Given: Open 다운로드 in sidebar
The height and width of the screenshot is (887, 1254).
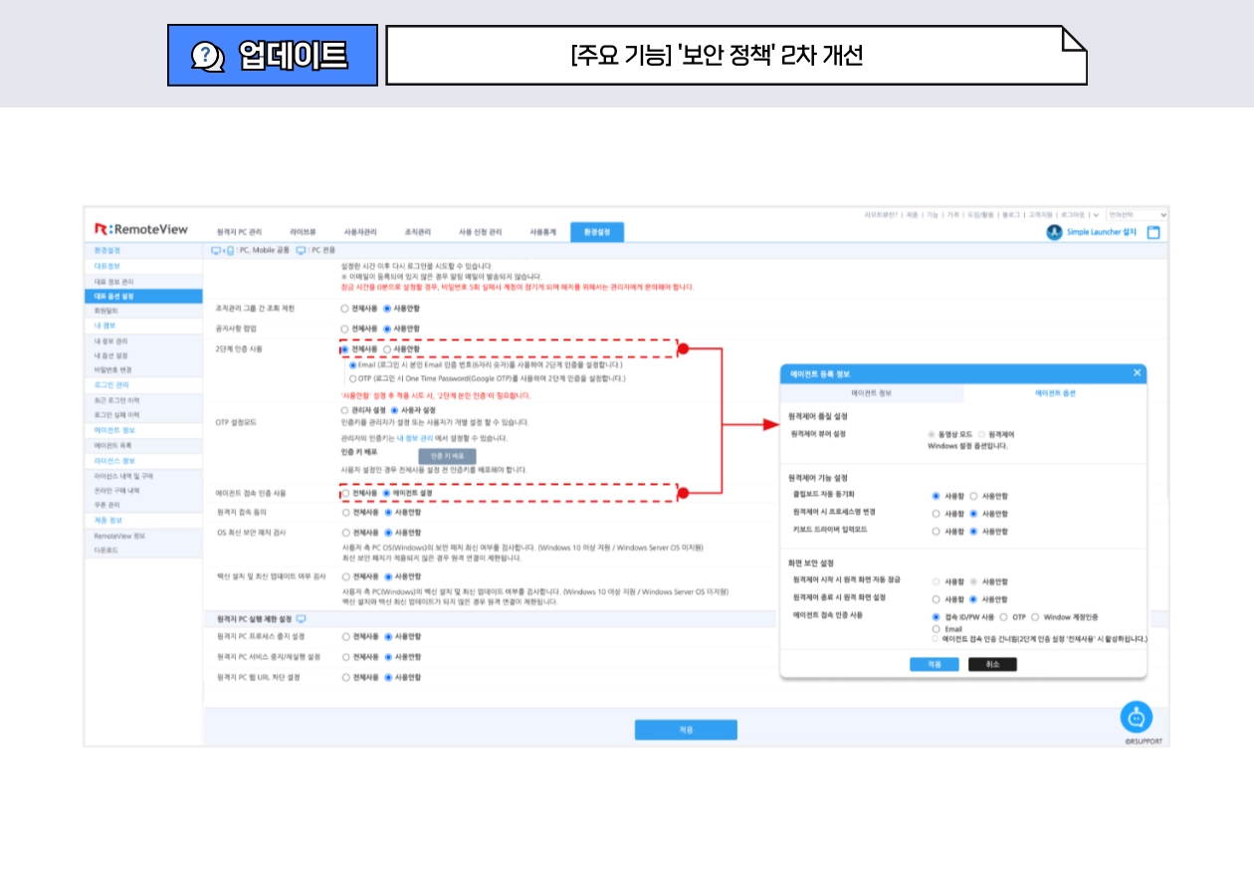Looking at the screenshot, I should [106, 549].
